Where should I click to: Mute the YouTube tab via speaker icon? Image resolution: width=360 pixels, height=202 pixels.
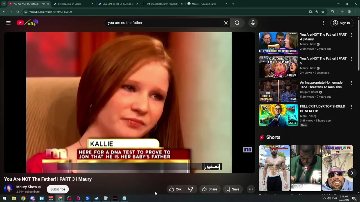[43, 4]
